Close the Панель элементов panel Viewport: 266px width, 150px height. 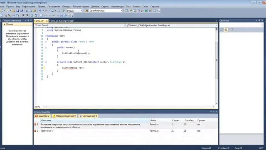coord(31,20)
